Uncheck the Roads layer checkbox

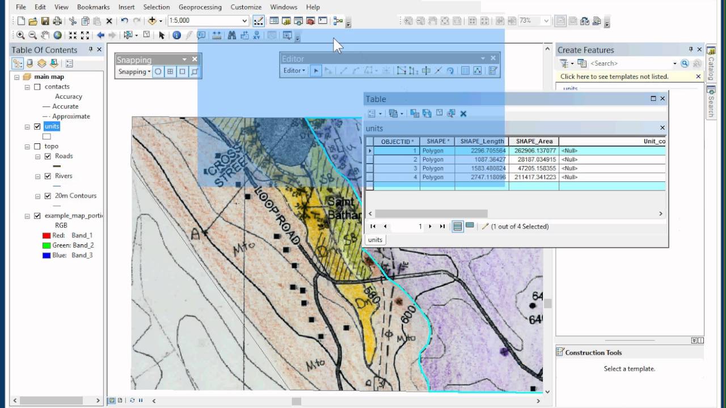click(48, 156)
